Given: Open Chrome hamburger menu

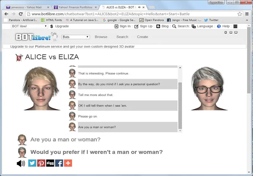Looking at the screenshot, I should 247,14.
